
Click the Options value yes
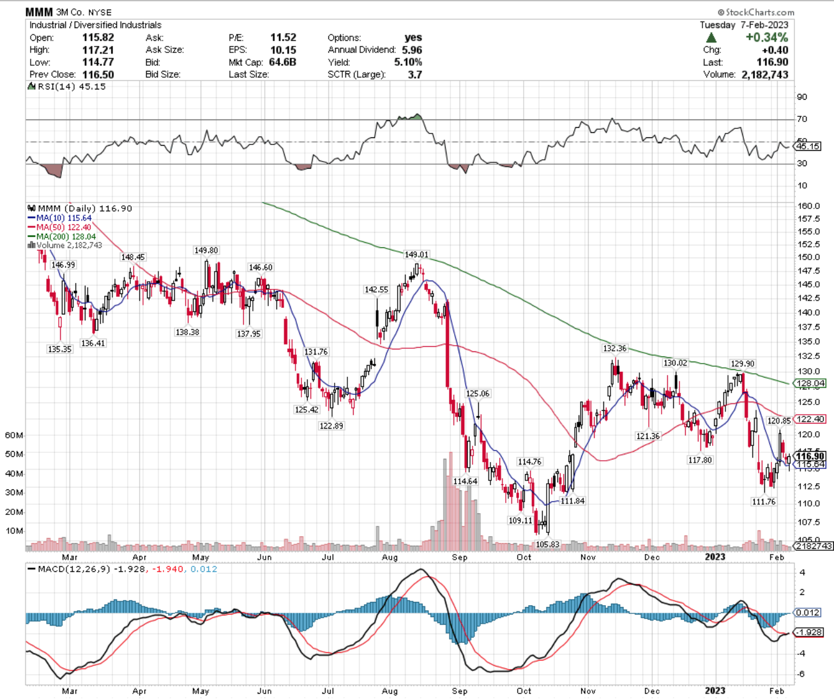coord(413,38)
